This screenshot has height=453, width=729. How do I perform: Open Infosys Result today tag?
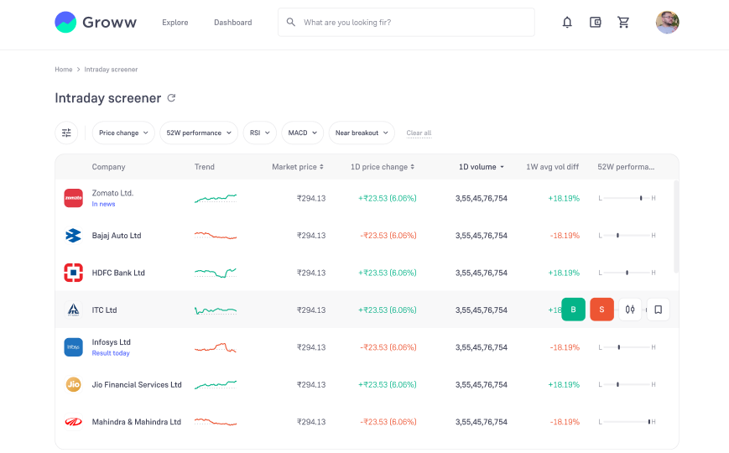point(111,353)
